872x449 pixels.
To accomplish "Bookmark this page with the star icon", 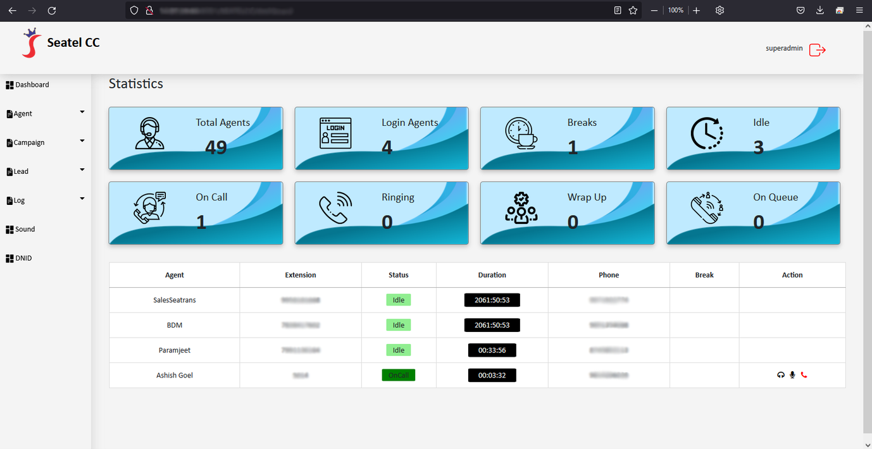I will tap(633, 10).
